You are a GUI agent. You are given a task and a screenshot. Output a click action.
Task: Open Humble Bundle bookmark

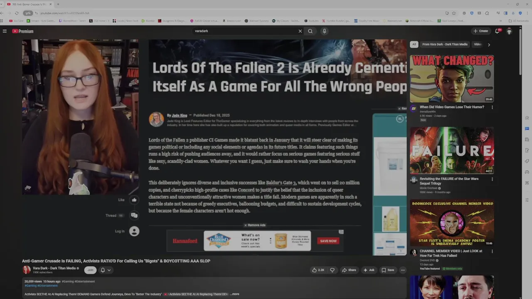click(336, 21)
